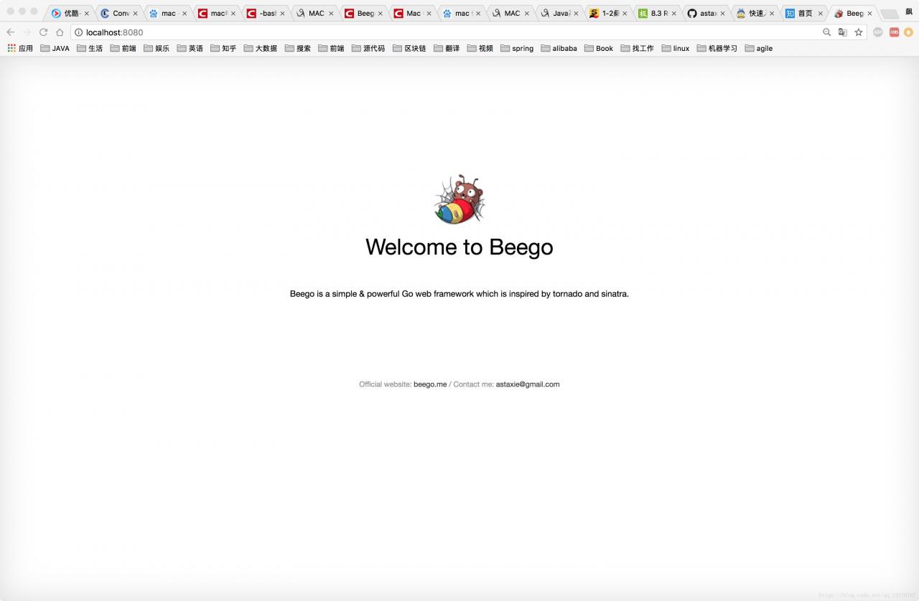This screenshot has width=919, height=601.
Task: Click the Welcome to Beego heading
Action: coord(459,247)
